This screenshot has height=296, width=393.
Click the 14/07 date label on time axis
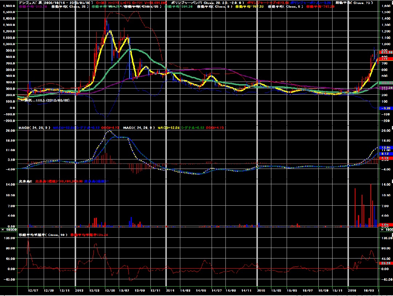[216, 291]
